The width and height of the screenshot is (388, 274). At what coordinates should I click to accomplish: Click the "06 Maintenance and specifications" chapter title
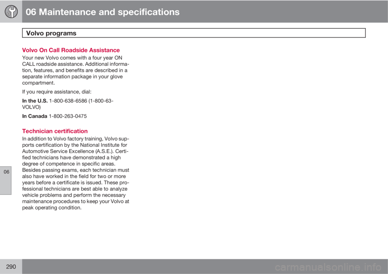(102, 12)
